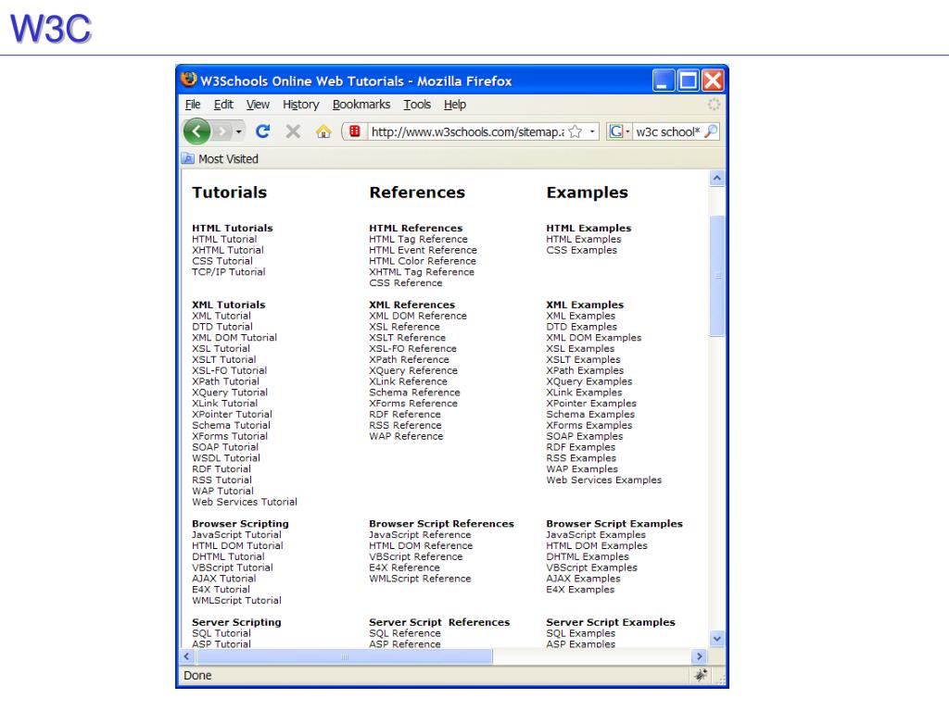Click the horizontal scrollbar right arrow
949x711 pixels.
(x=700, y=656)
